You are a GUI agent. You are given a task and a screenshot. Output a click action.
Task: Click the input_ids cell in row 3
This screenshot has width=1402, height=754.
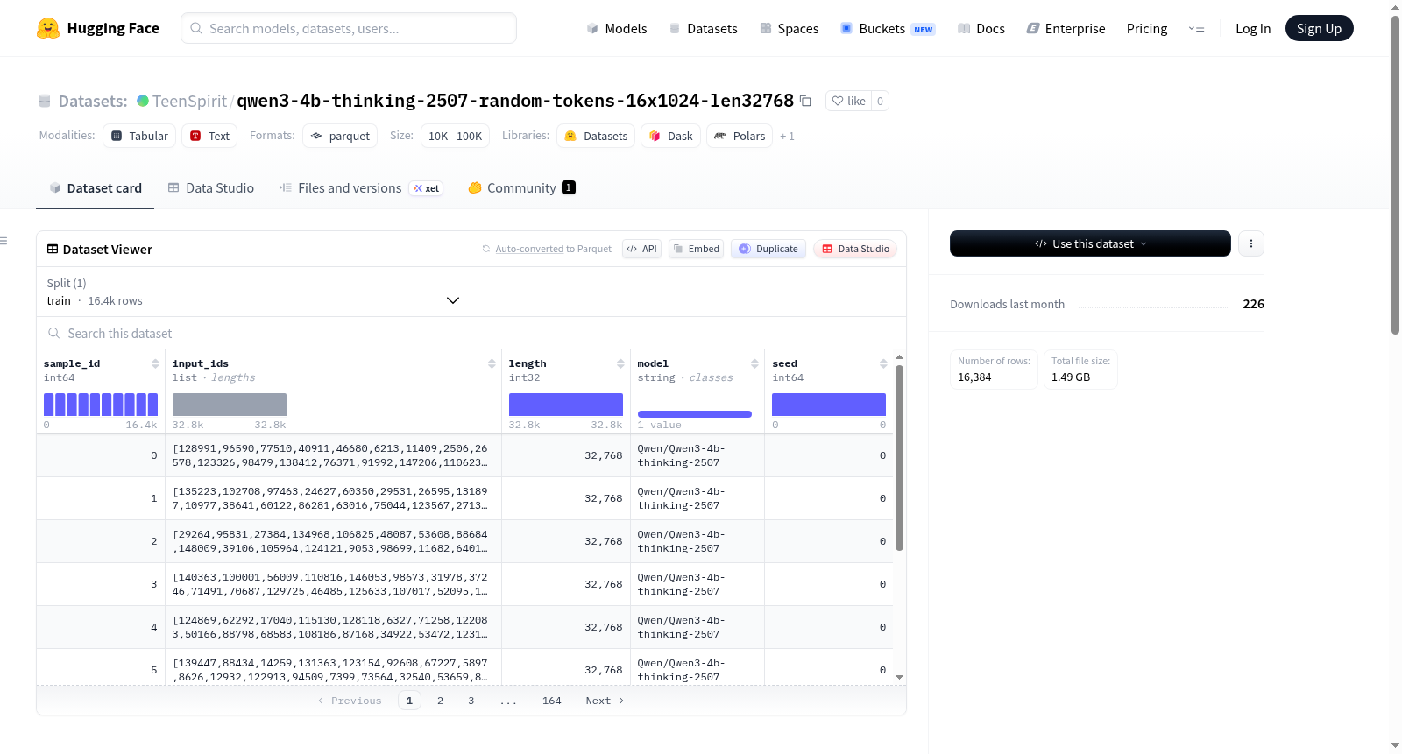(333, 584)
